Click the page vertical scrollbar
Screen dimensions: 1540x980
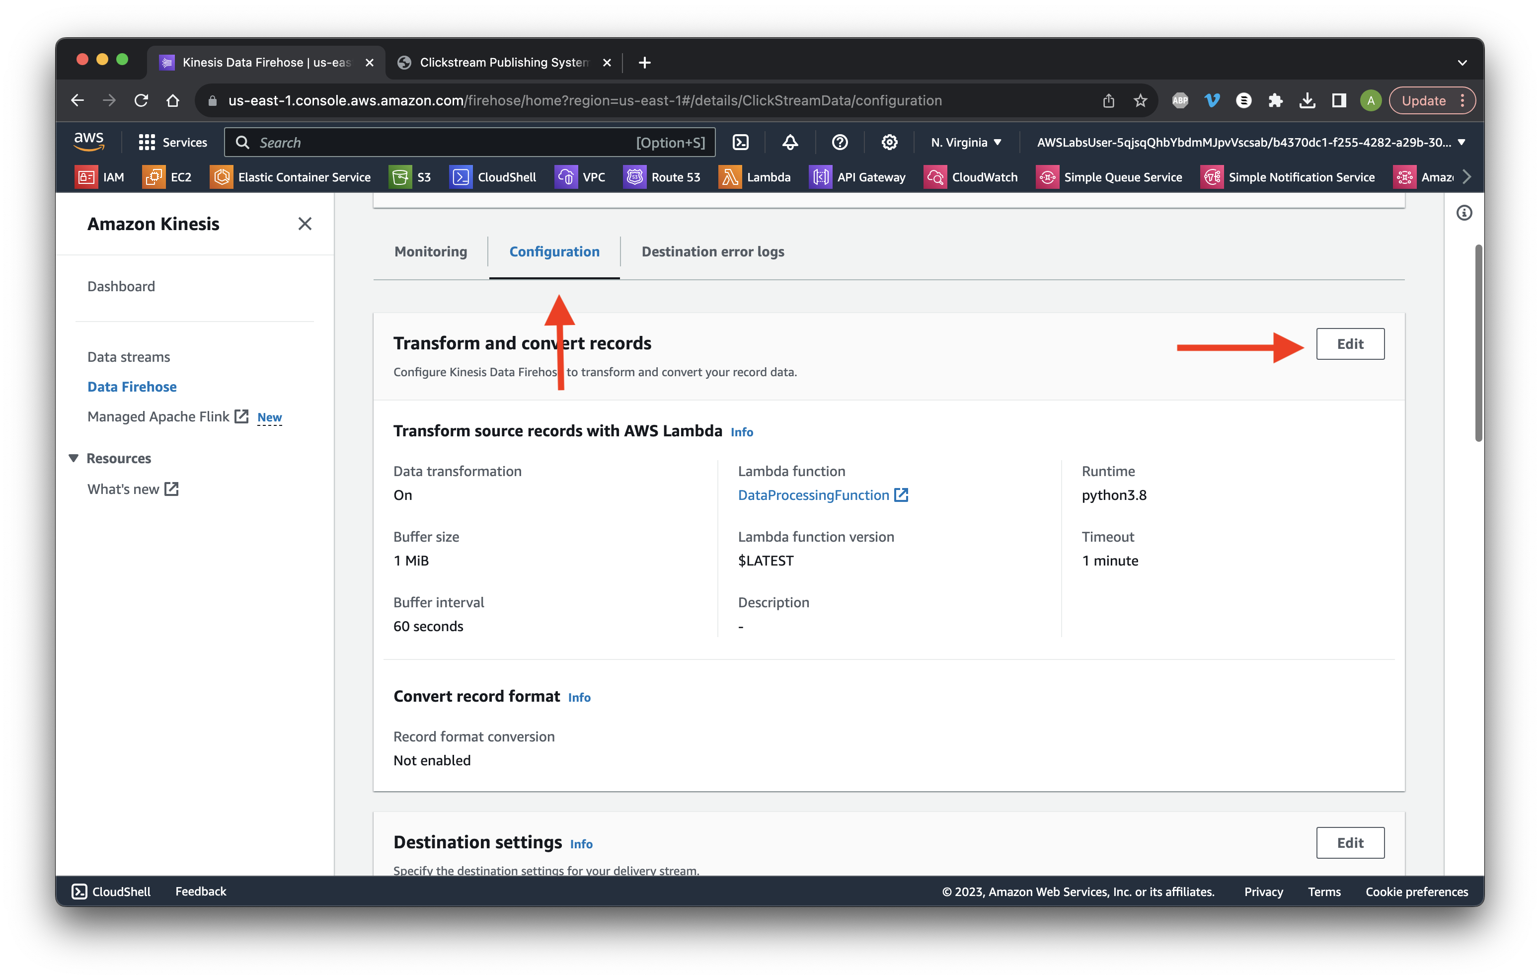(x=1478, y=343)
